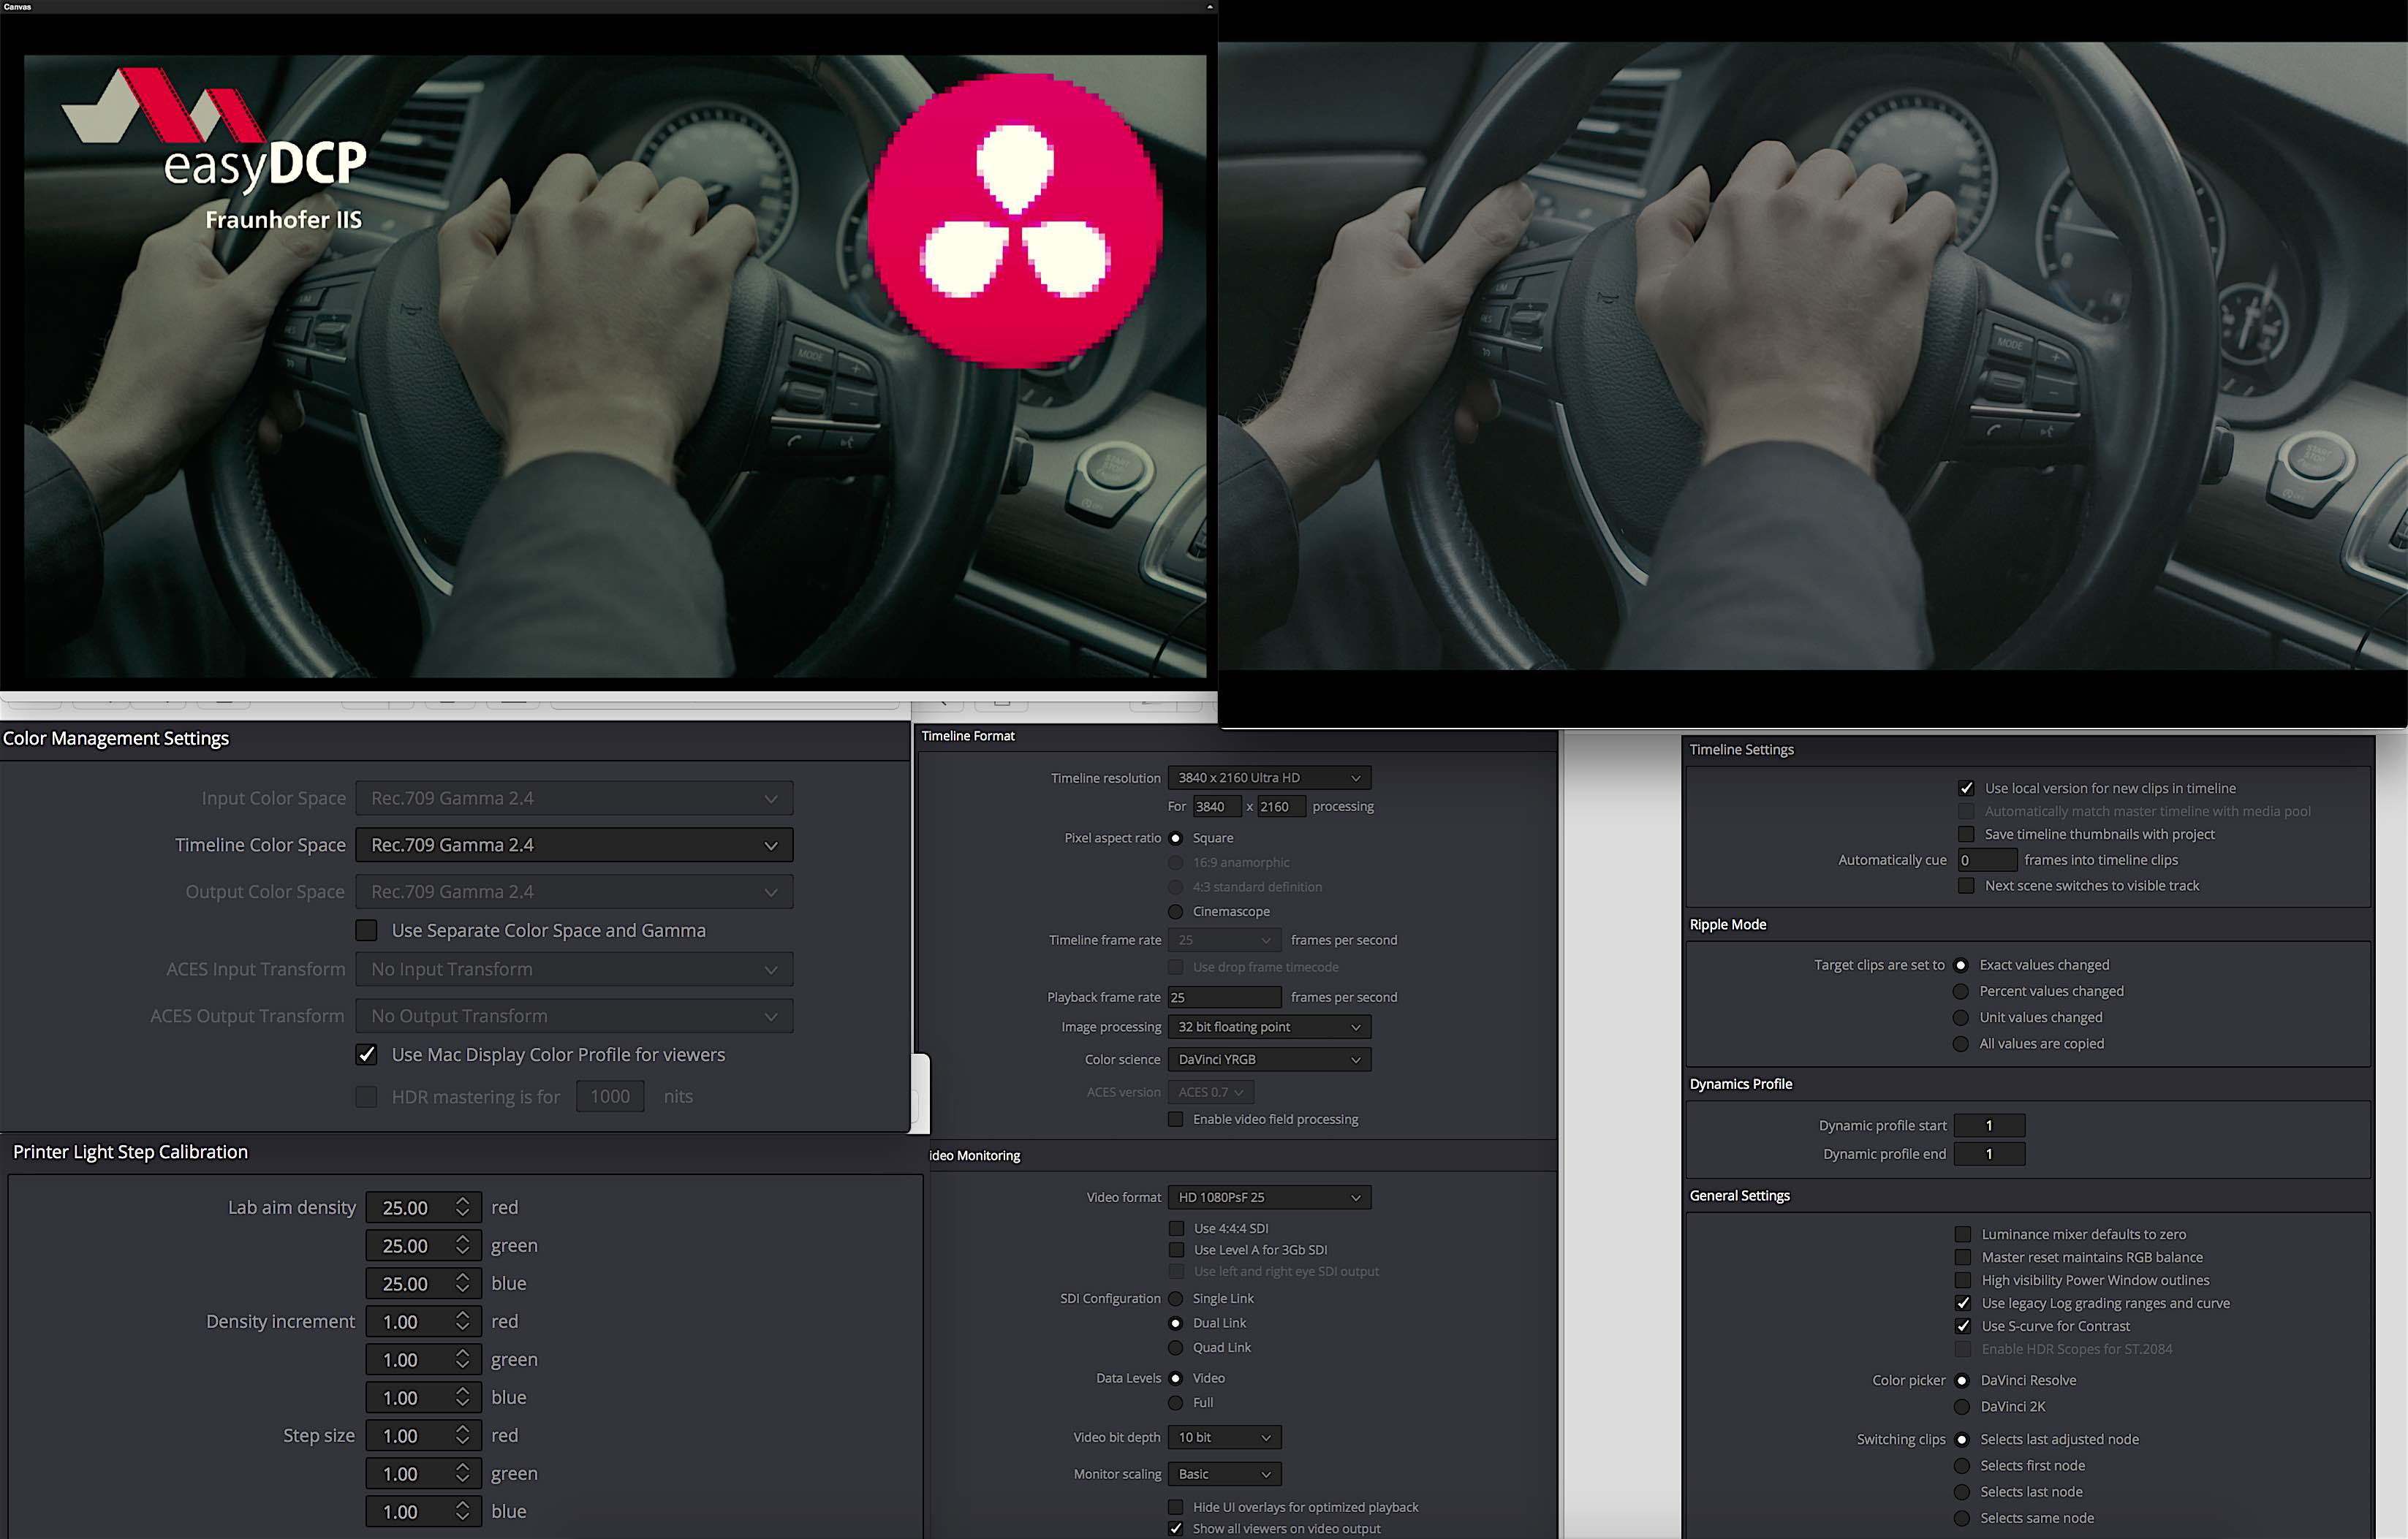Select Unit values changed ripple mode

click(x=1961, y=1017)
